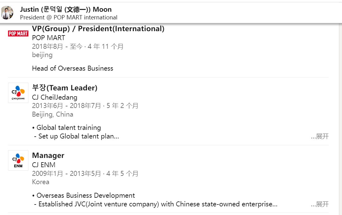Click the POP MART company logo
This screenshot has height=215, width=342.
(x=18, y=34)
